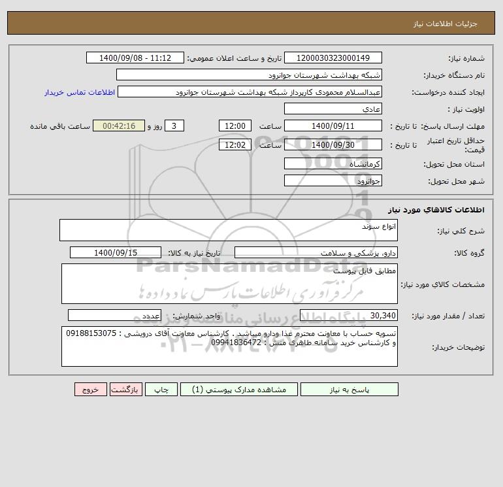The width and height of the screenshot is (503, 487).
Task: Click the نام دستگاه خریدار label
Action: 454,75
